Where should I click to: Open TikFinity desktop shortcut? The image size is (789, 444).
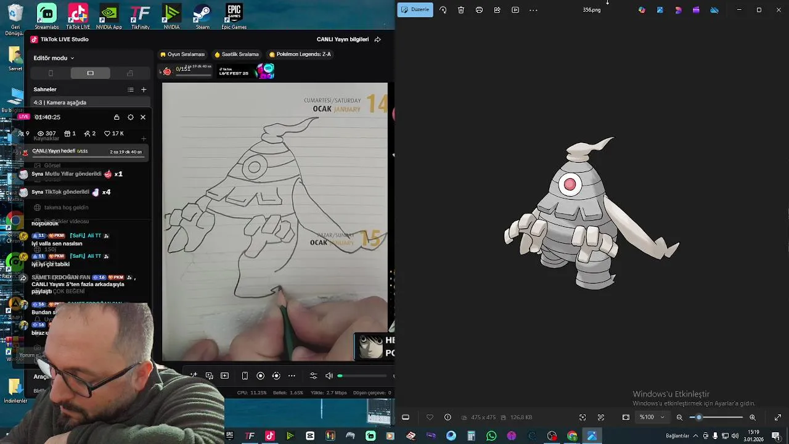pos(141,16)
